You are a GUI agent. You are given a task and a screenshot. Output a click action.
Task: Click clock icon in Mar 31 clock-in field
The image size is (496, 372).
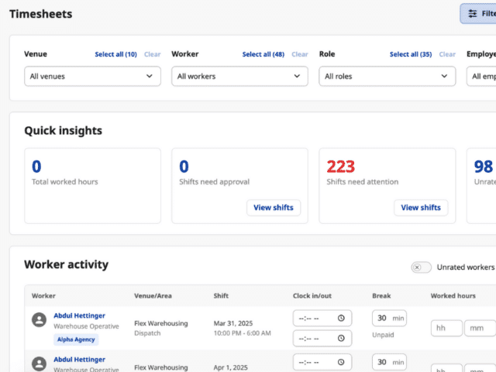pos(341,319)
